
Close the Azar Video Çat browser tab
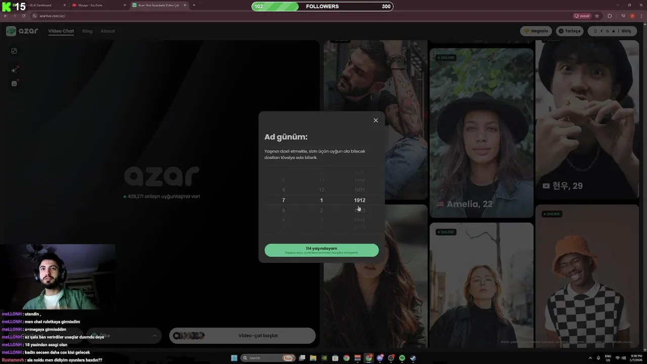[x=184, y=5]
